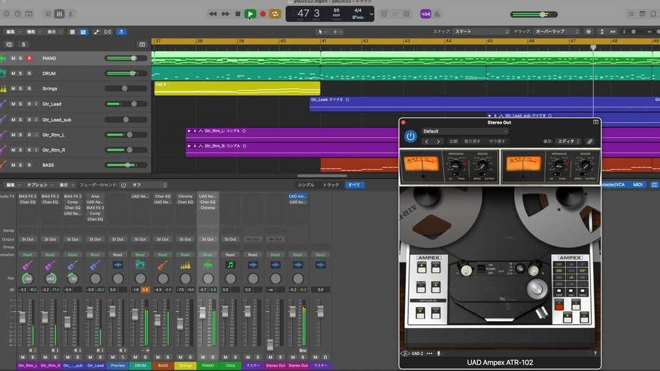Screen dimensions: 660x371
Task: Open the tracks area 編集 menu
Action: point(12,32)
